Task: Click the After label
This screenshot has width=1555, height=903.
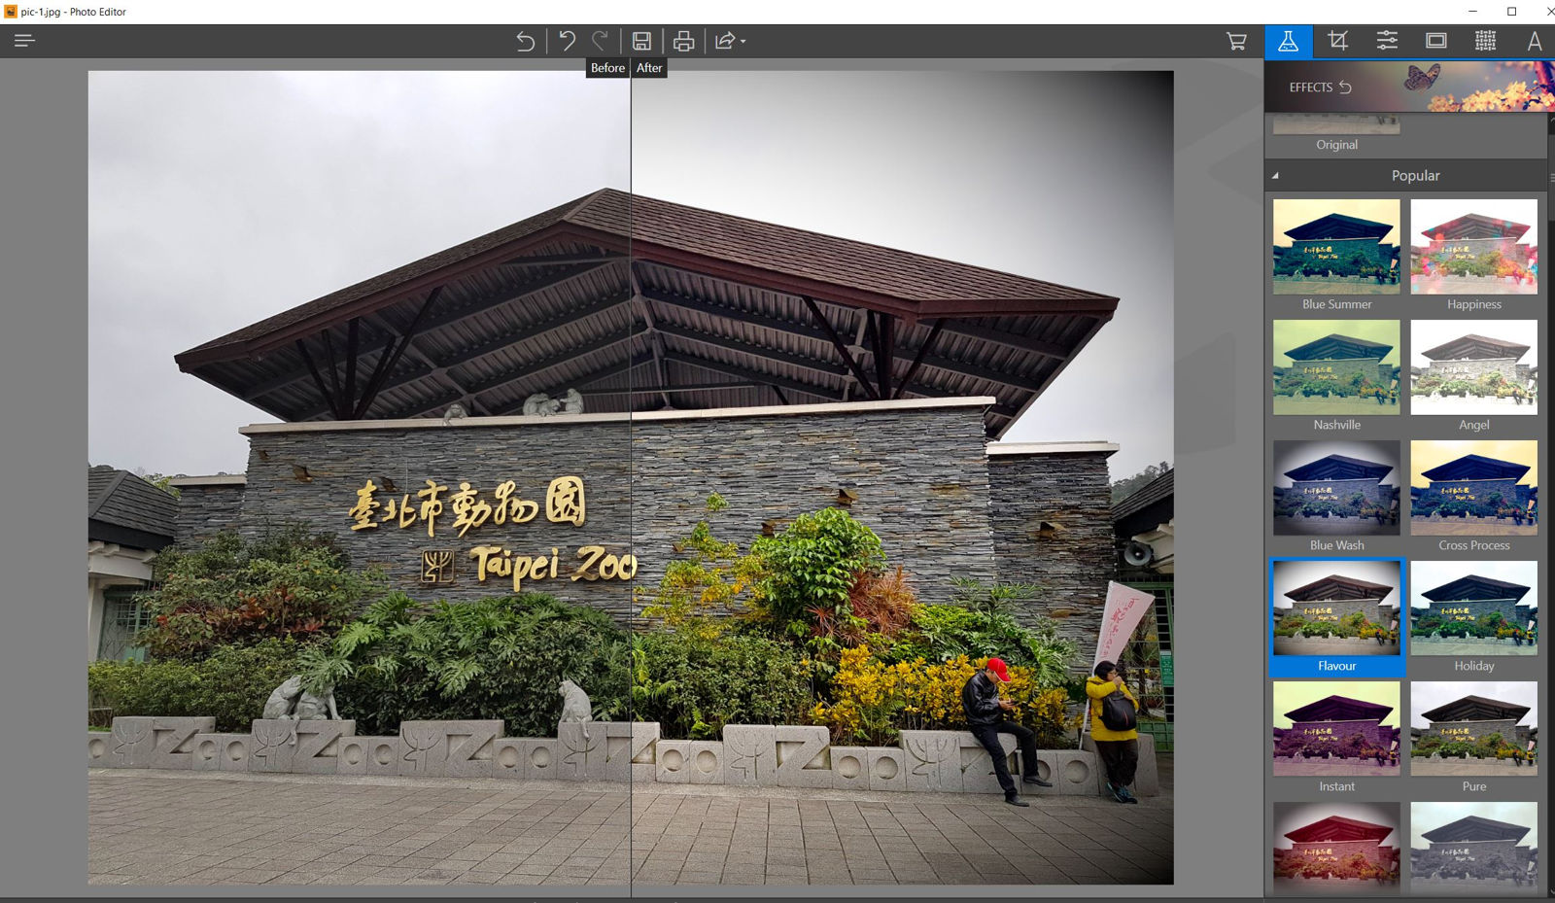Action: (649, 68)
